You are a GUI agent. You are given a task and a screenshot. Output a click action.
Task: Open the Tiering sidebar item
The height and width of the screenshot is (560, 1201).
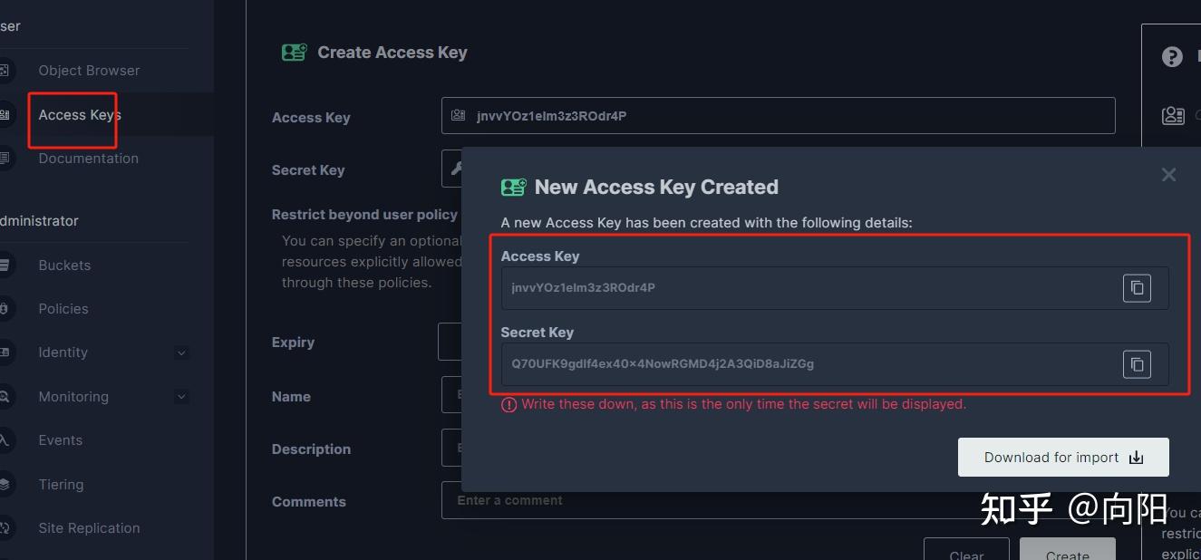(x=61, y=485)
